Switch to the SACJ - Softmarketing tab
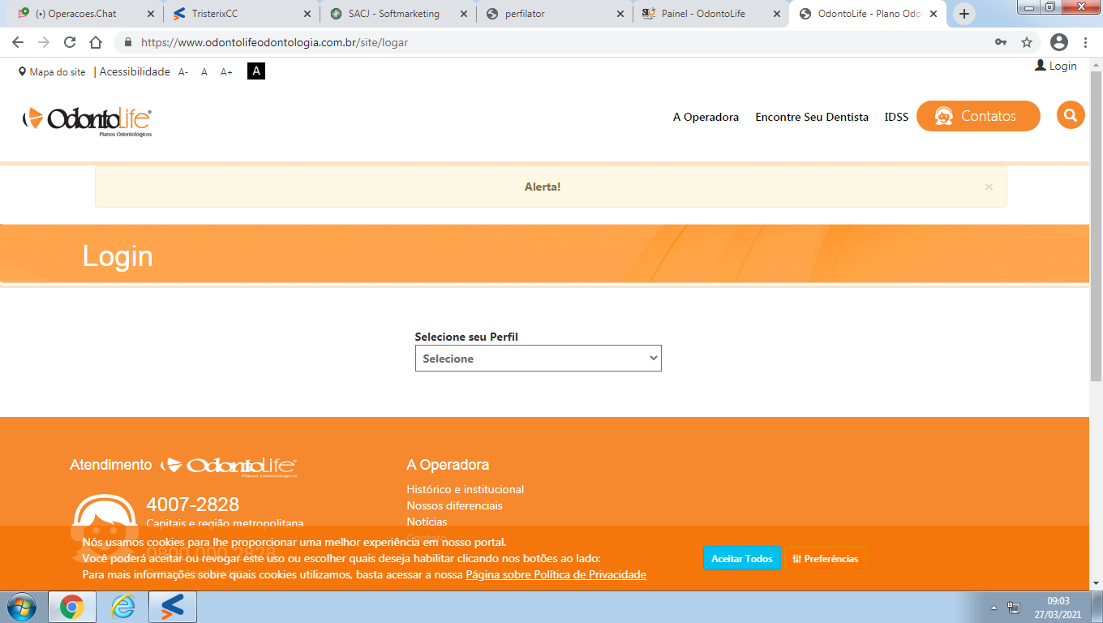This screenshot has width=1103, height=623. click(x=399, y=14)
